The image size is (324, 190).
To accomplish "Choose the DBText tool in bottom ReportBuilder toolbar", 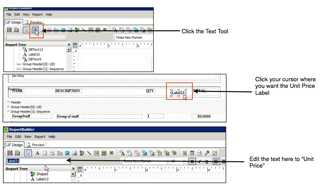I will [122, 153].
